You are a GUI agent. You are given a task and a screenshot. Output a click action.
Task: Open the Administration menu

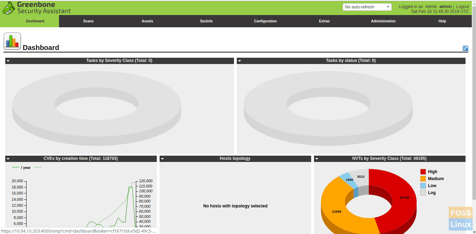383,21
